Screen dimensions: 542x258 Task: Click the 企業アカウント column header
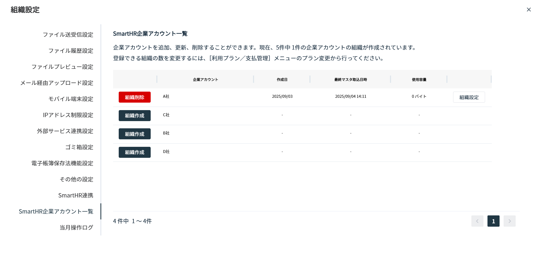tap(205, 80)
